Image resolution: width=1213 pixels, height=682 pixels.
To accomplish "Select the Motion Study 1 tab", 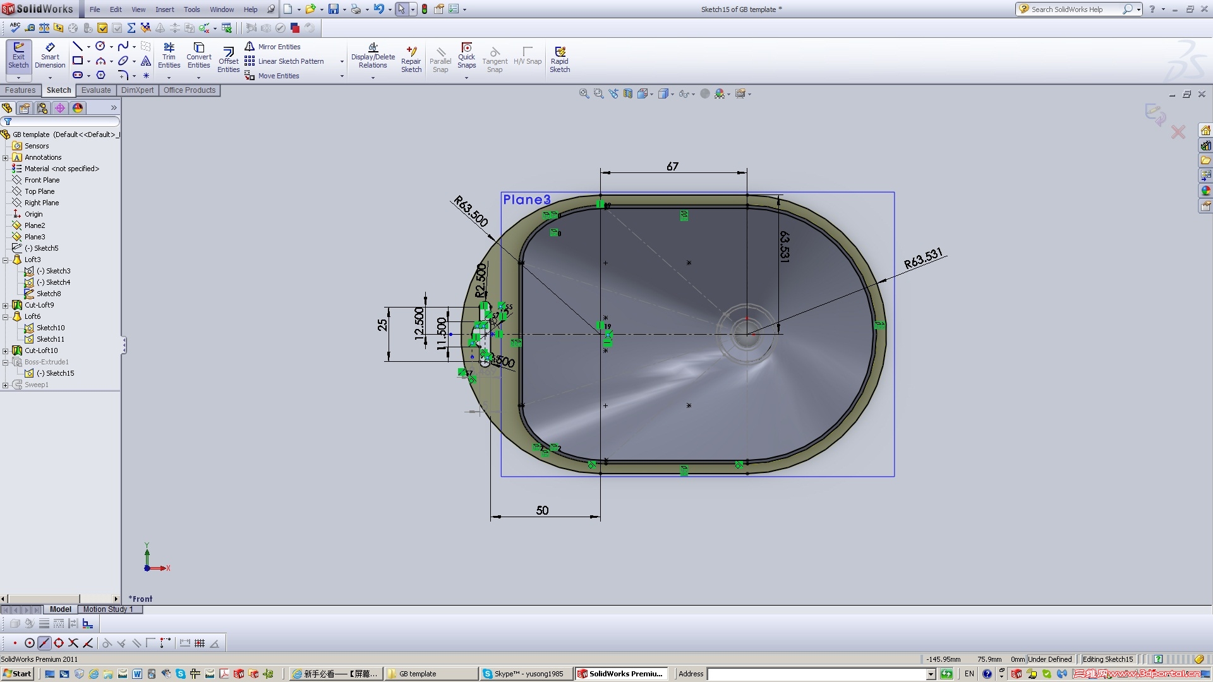I will coord(107,609).
